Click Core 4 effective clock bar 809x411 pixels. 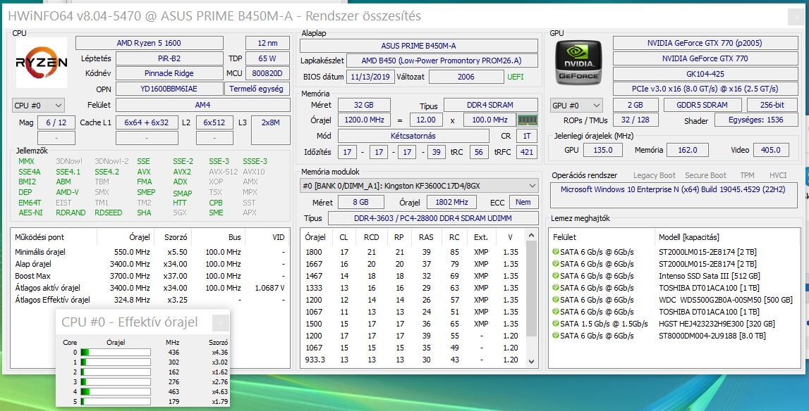click(x=116, y=391)
